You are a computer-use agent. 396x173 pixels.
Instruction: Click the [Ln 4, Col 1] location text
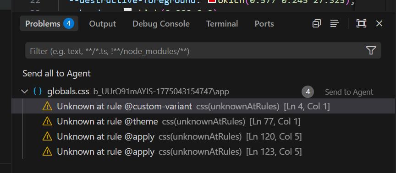[x=307, y=107]
